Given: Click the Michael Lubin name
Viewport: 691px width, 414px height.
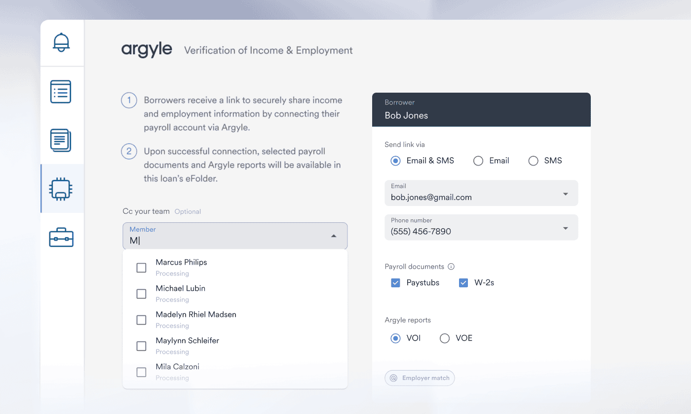Looking at the screenshot, I should pos(180,288).
